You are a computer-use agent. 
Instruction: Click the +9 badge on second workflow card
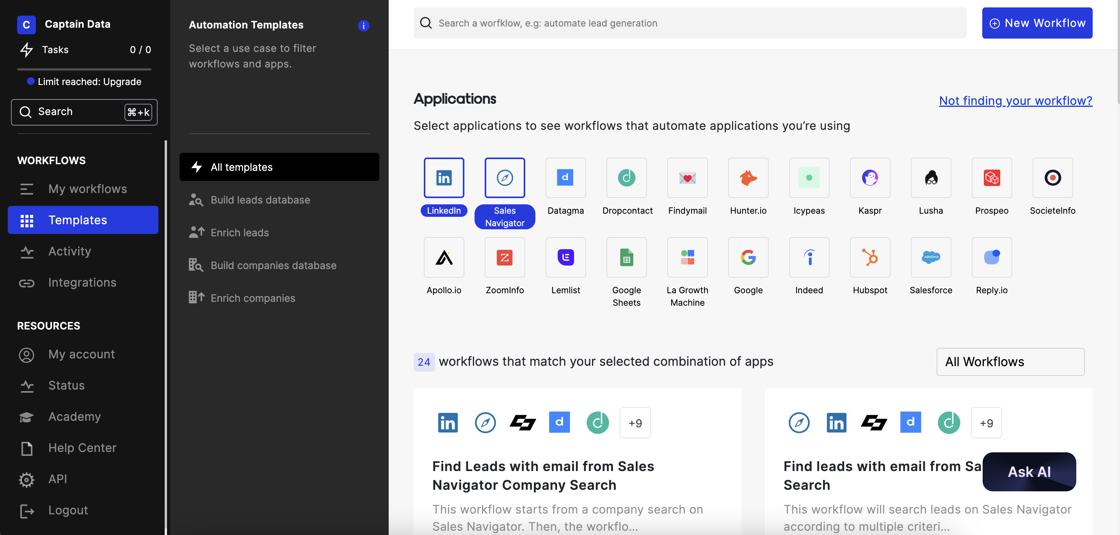[x=986, y=422]
